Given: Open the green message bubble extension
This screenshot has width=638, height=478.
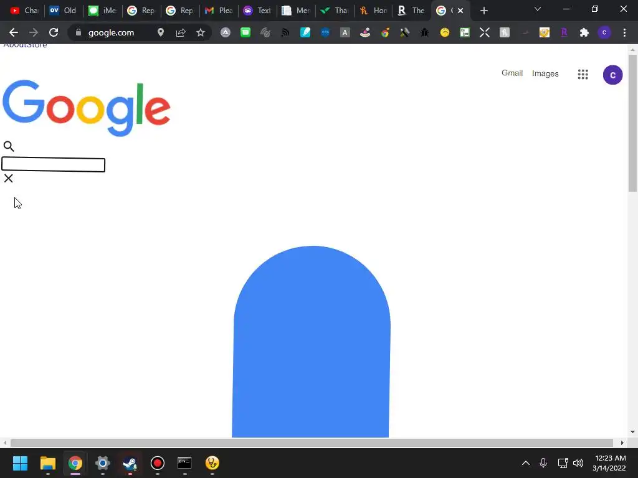Looking at the screenshot, I should click(x=245, y=32).
